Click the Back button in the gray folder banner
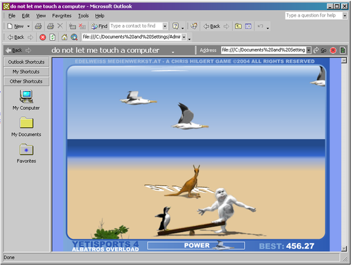This screenshot has width=351, height=265. coord(14,50)
